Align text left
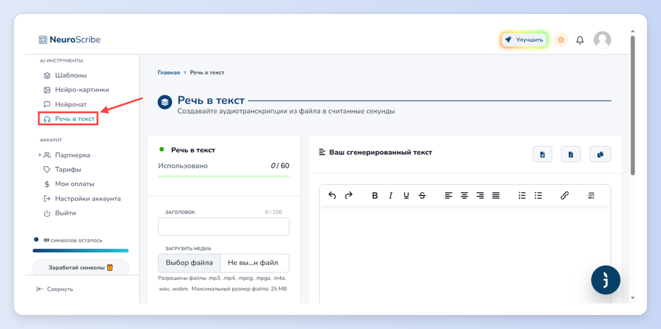The image size is (661, 329). coord(448,195)
